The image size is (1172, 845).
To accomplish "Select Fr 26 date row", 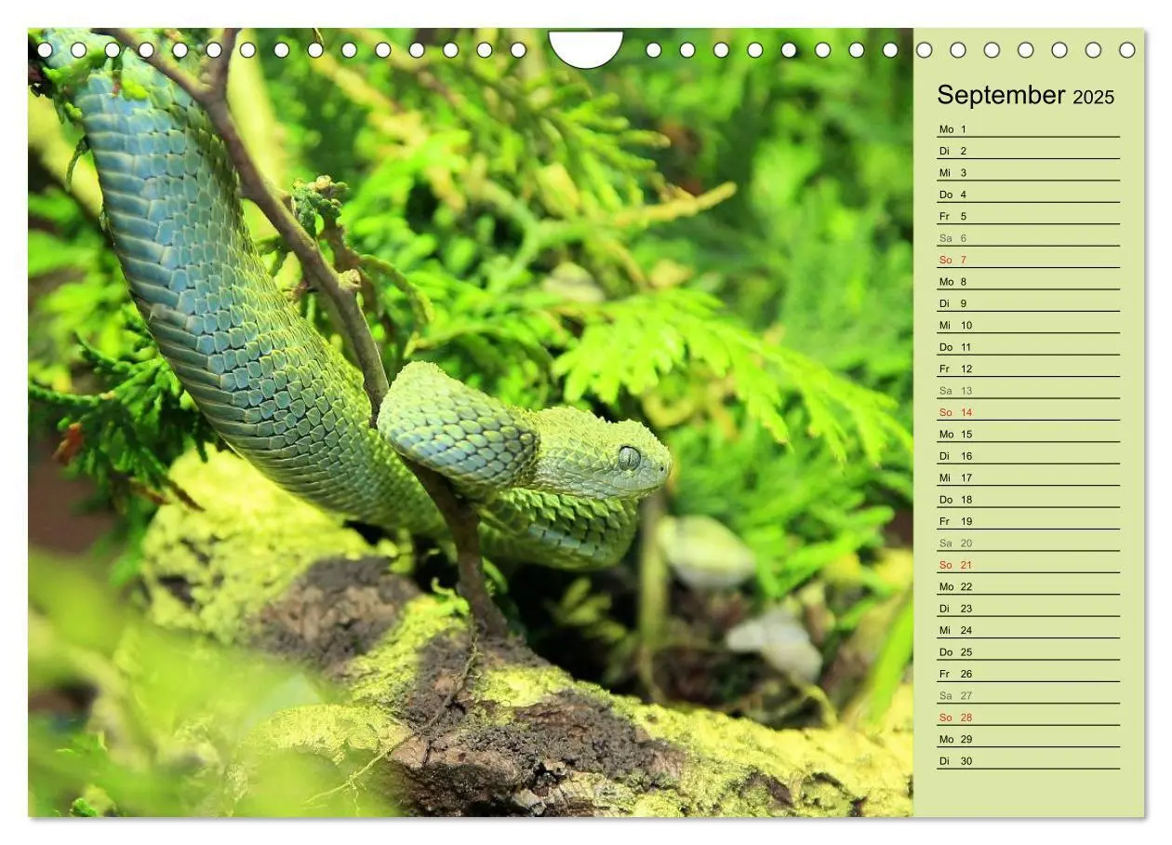I will click(1028, 674).
